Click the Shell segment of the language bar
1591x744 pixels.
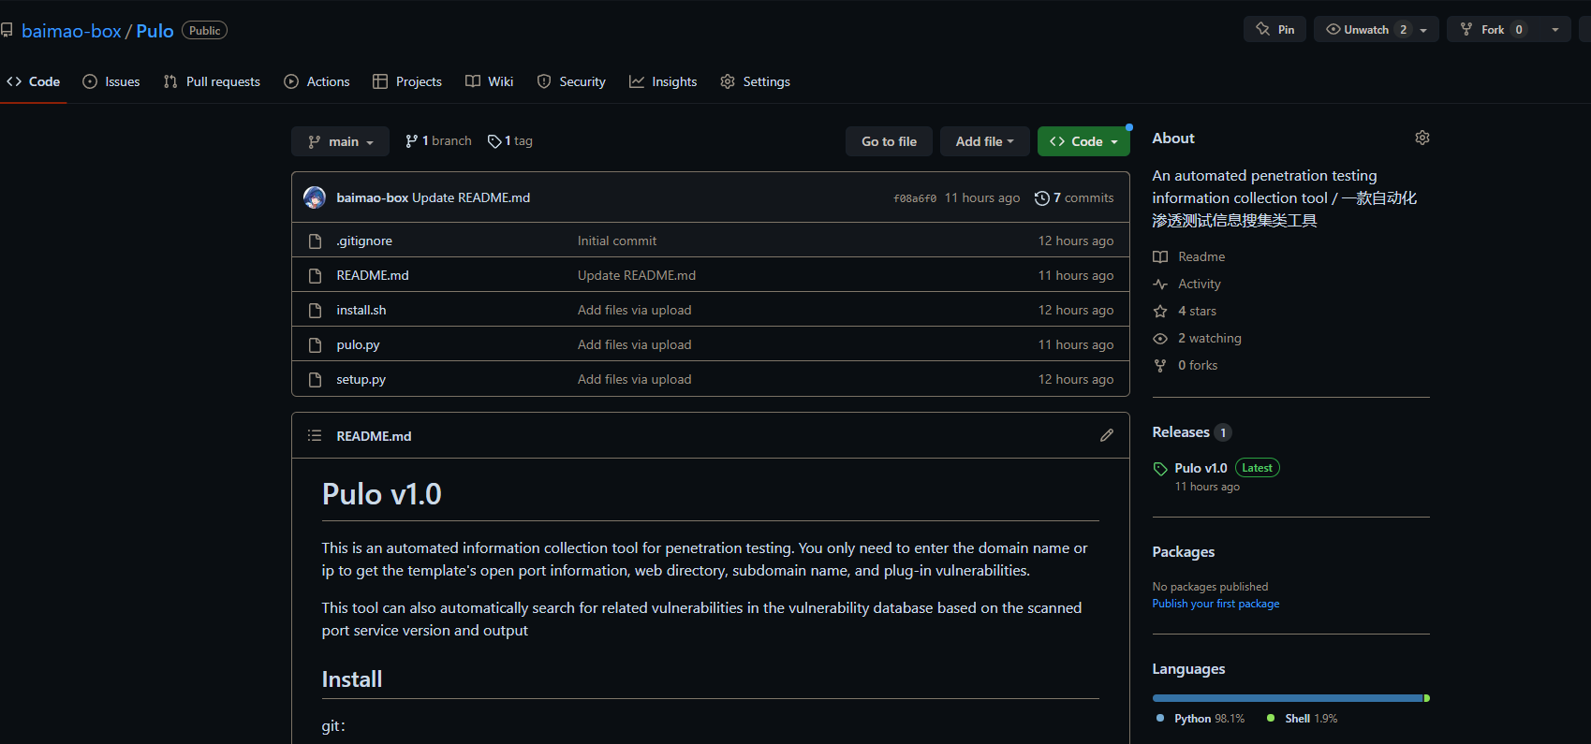[x=1427, y=698]
